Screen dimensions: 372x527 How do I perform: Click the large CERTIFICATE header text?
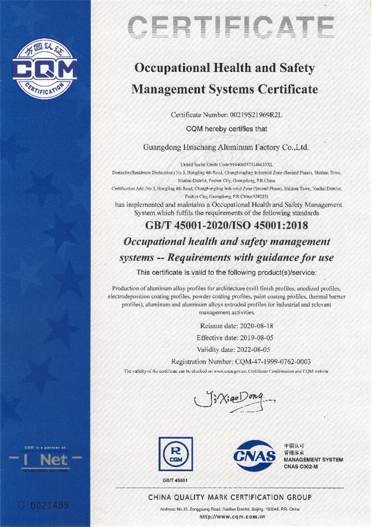(x=232, y=27)
